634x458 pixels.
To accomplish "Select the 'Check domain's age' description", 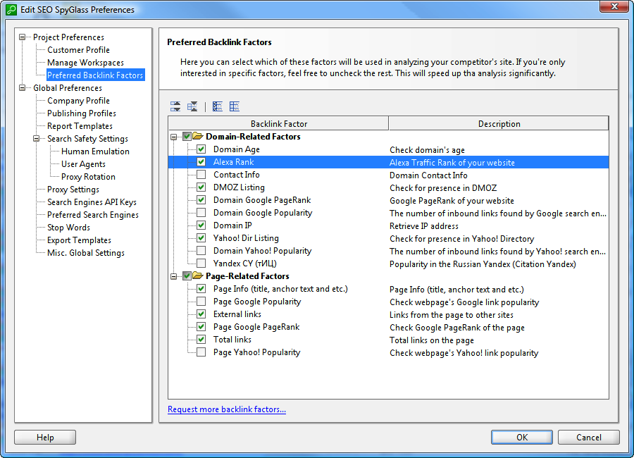I will click(x=427, y=149).
